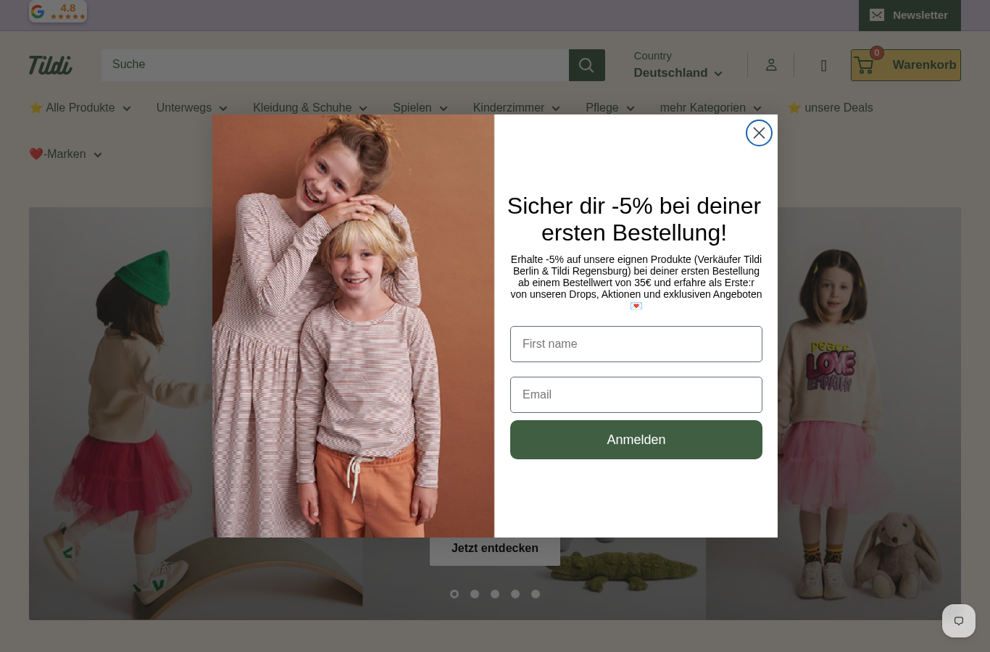Expand the mehr Kategorien menu
Image resolution: width=990 pixels, height=652 pixels.
click(x=711, y=108)
